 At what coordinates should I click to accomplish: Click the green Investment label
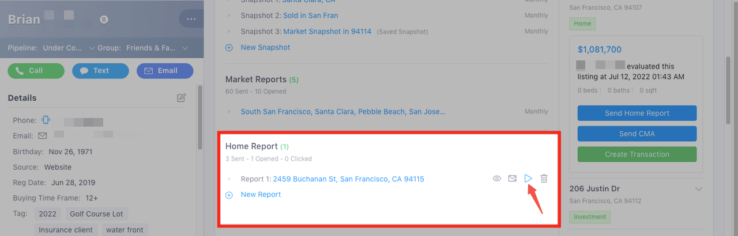[590, 217]
